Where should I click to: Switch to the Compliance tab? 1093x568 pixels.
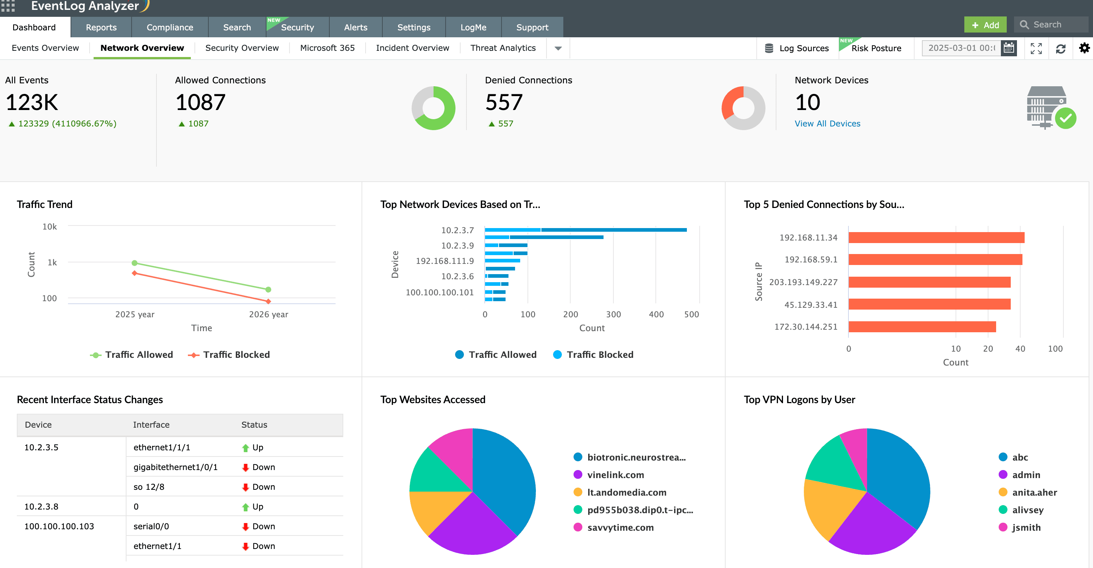[x=170, y=27]
